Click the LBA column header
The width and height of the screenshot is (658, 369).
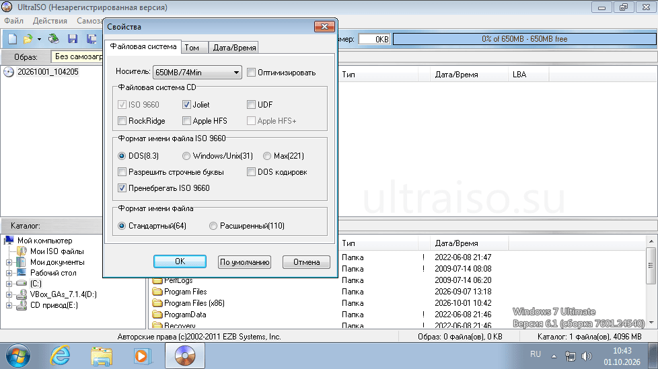pyautogui.click(x=528, y=75)
